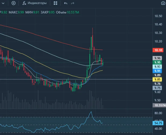Click the RSI indicator peak above 80

click(x=91, y=112)
